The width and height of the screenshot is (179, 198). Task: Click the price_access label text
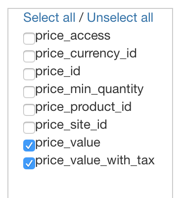(73, 36)
